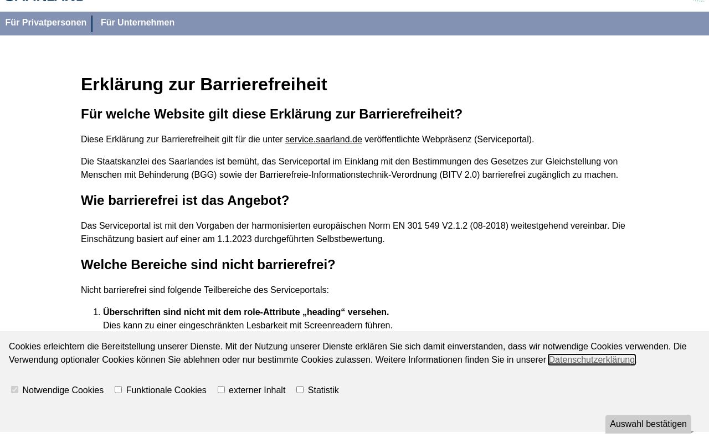Viewport: 709px width, 443px height.
Task: Click the main heading Erklärung zur Barrierefreiheit
Action: pos(204,85)
